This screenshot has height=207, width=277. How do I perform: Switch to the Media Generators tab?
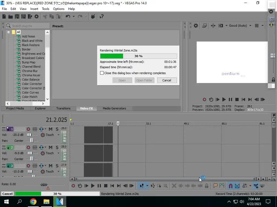(x=114, y=108)
